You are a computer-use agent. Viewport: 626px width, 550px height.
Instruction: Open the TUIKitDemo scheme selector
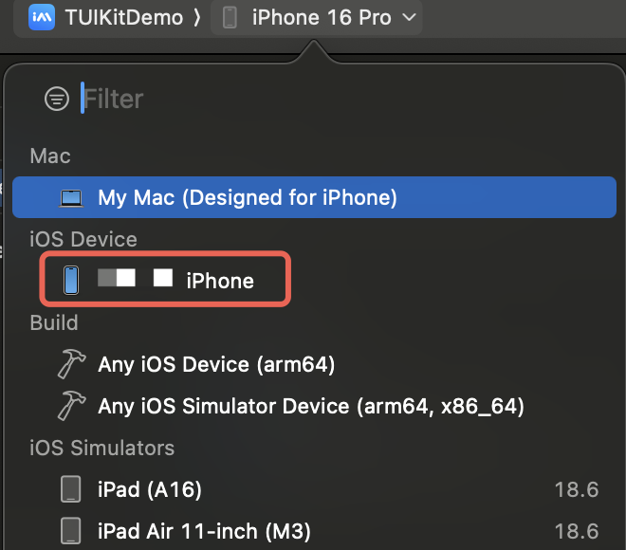[114, 18]
